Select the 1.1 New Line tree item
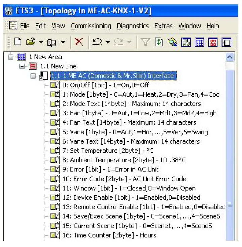The image size is (242, 247). click(58, 66)
